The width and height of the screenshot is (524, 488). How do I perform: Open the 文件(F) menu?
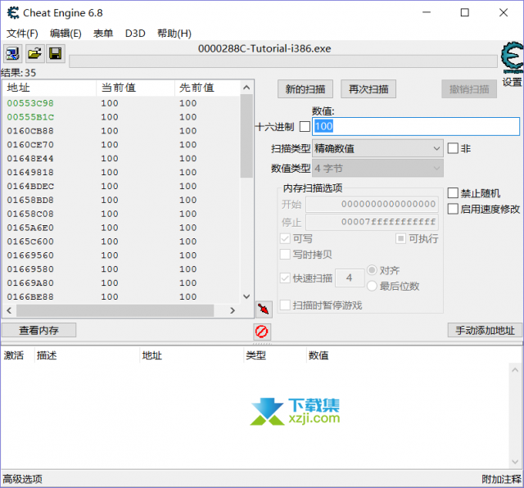(x=22, y=34)
